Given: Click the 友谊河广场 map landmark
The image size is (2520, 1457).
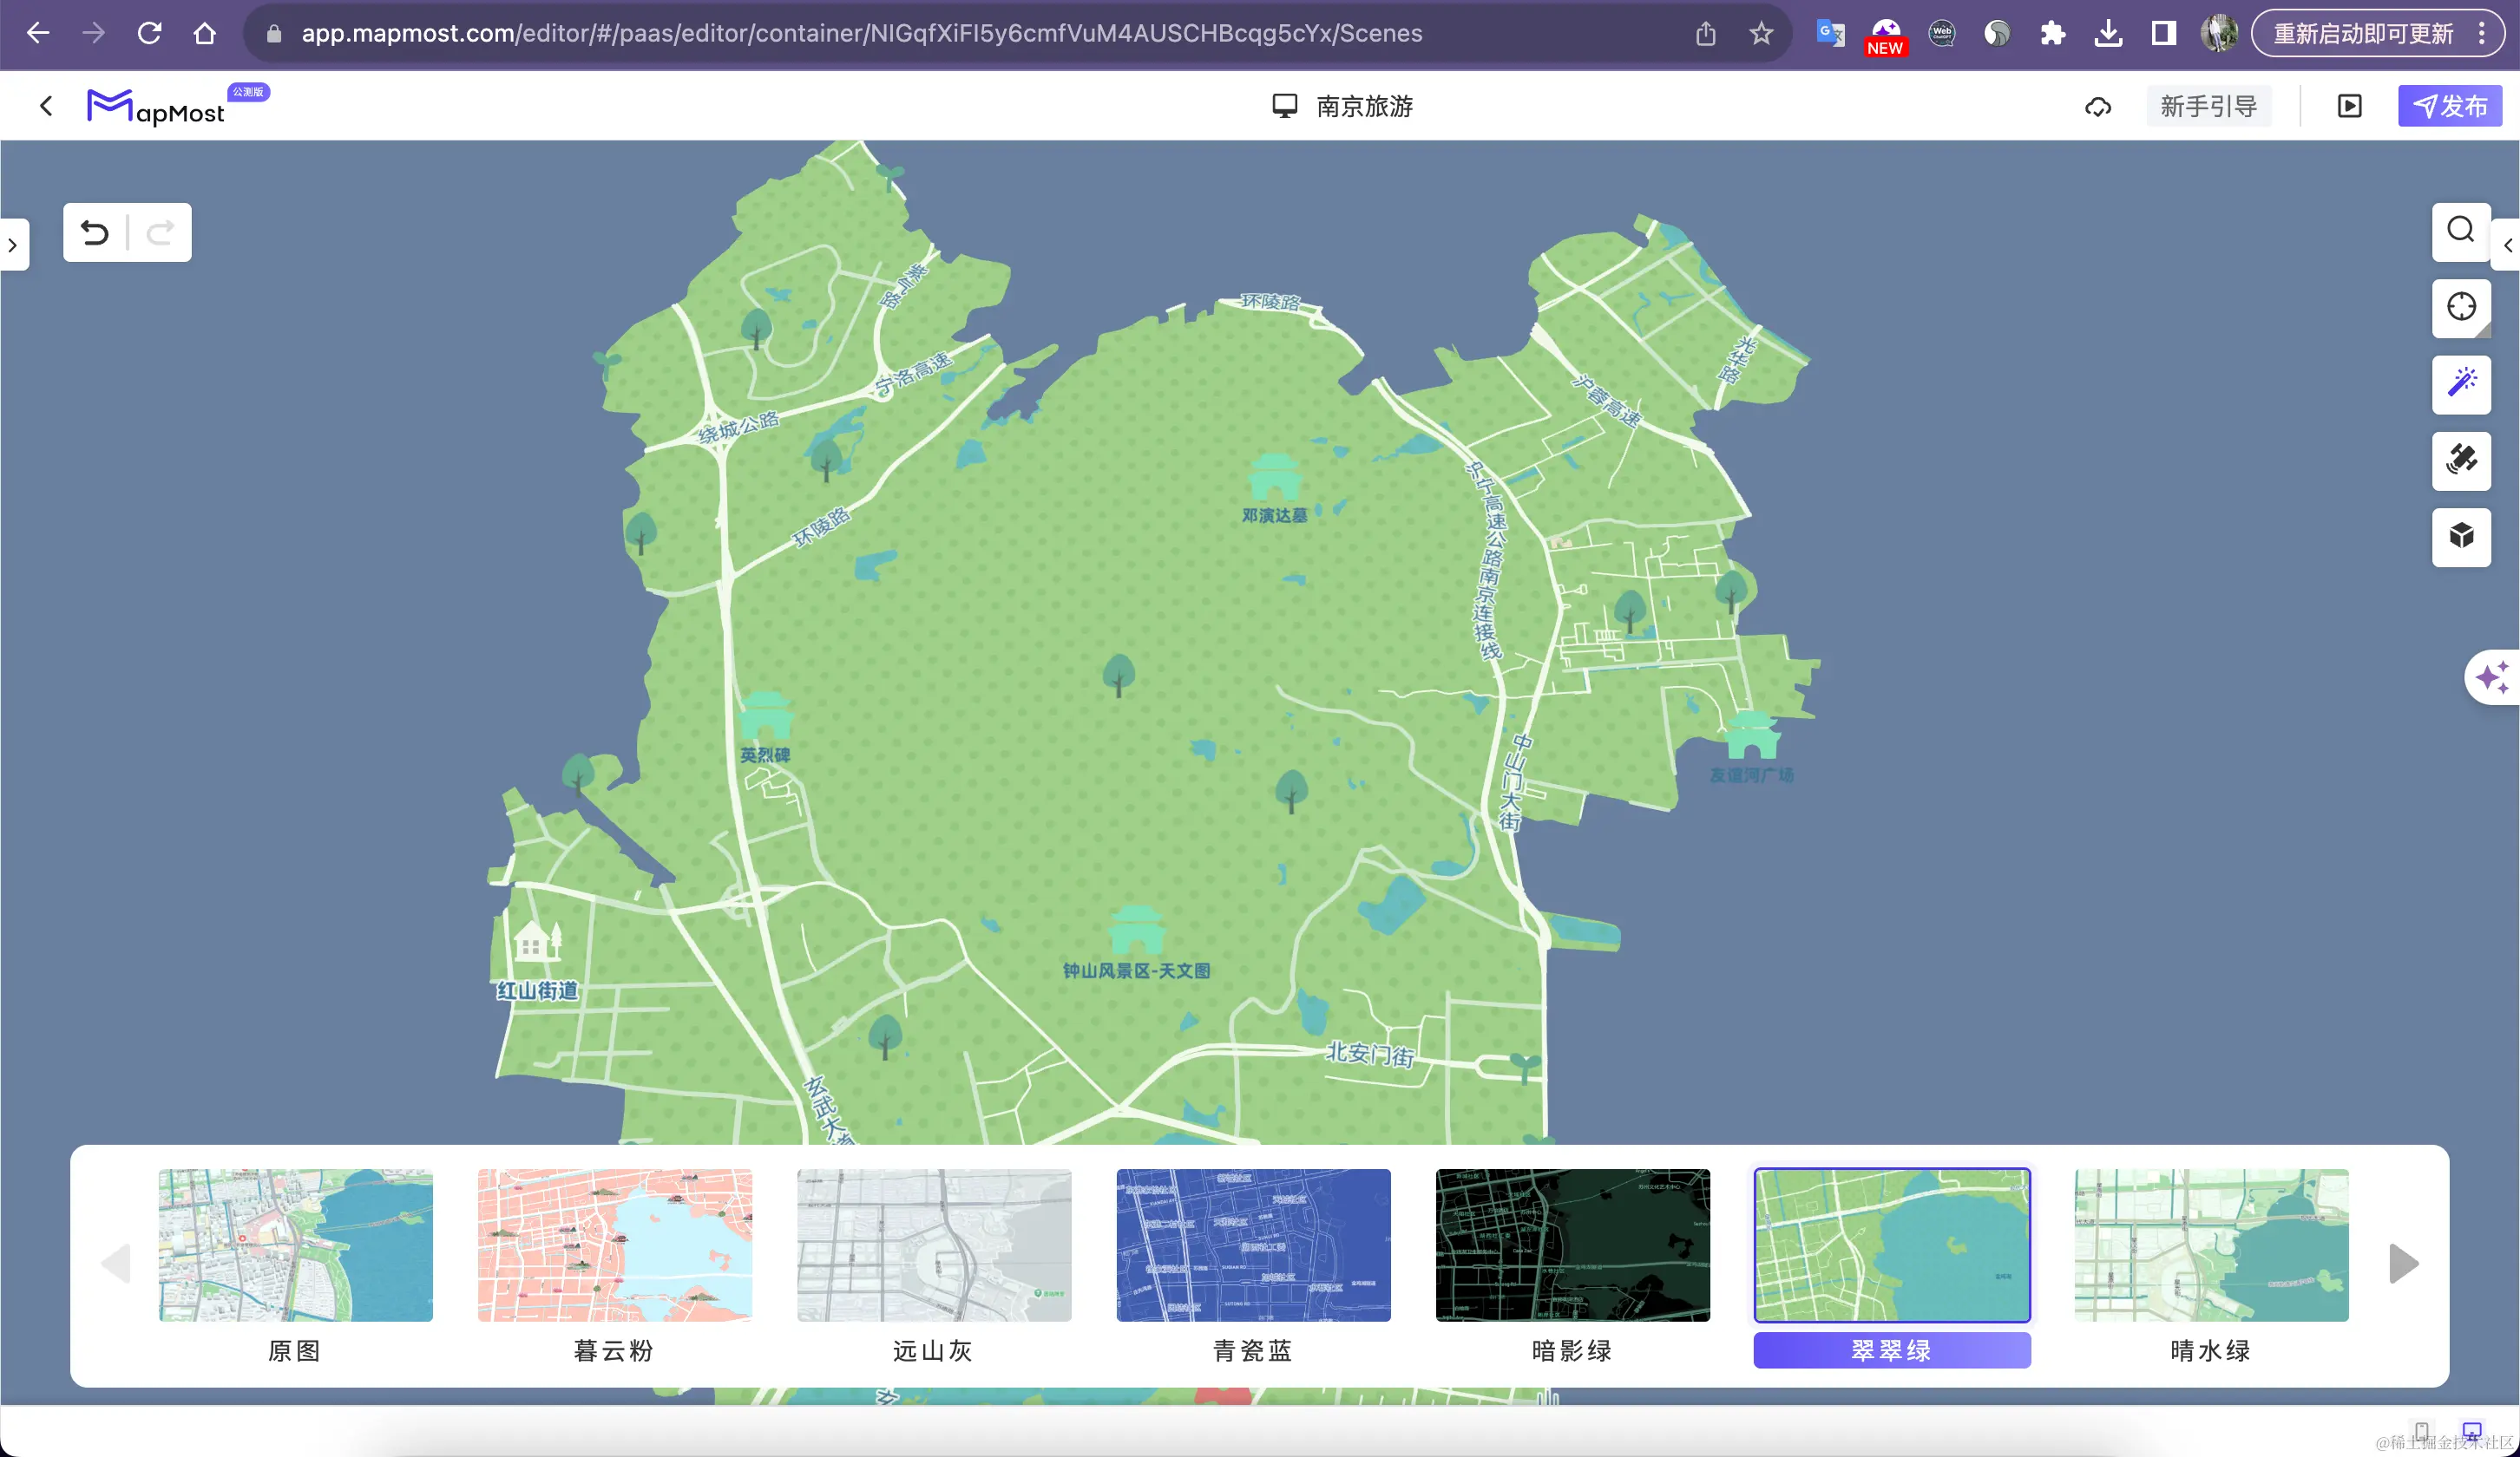Looking at the screenshot, I should pyautogui.click(x=1752, y=748).
